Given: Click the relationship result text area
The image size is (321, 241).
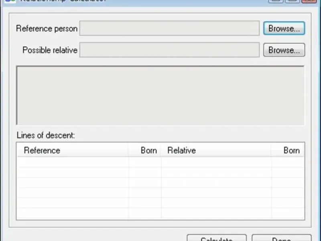Looking at the screenshot, I should click(160, 95).
